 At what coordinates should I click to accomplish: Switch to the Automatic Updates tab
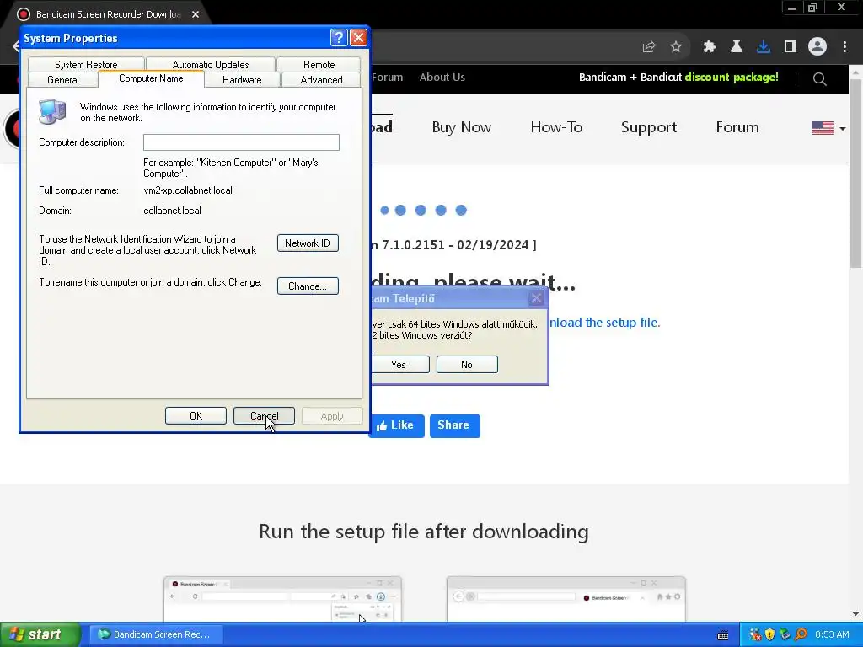pyautogui.click(x=210, y=64)
